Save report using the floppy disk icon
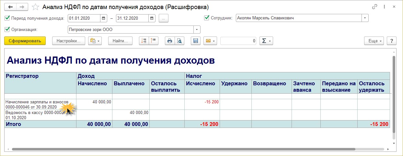This screenshot has height=156, width=403. (x=196, y=41)
